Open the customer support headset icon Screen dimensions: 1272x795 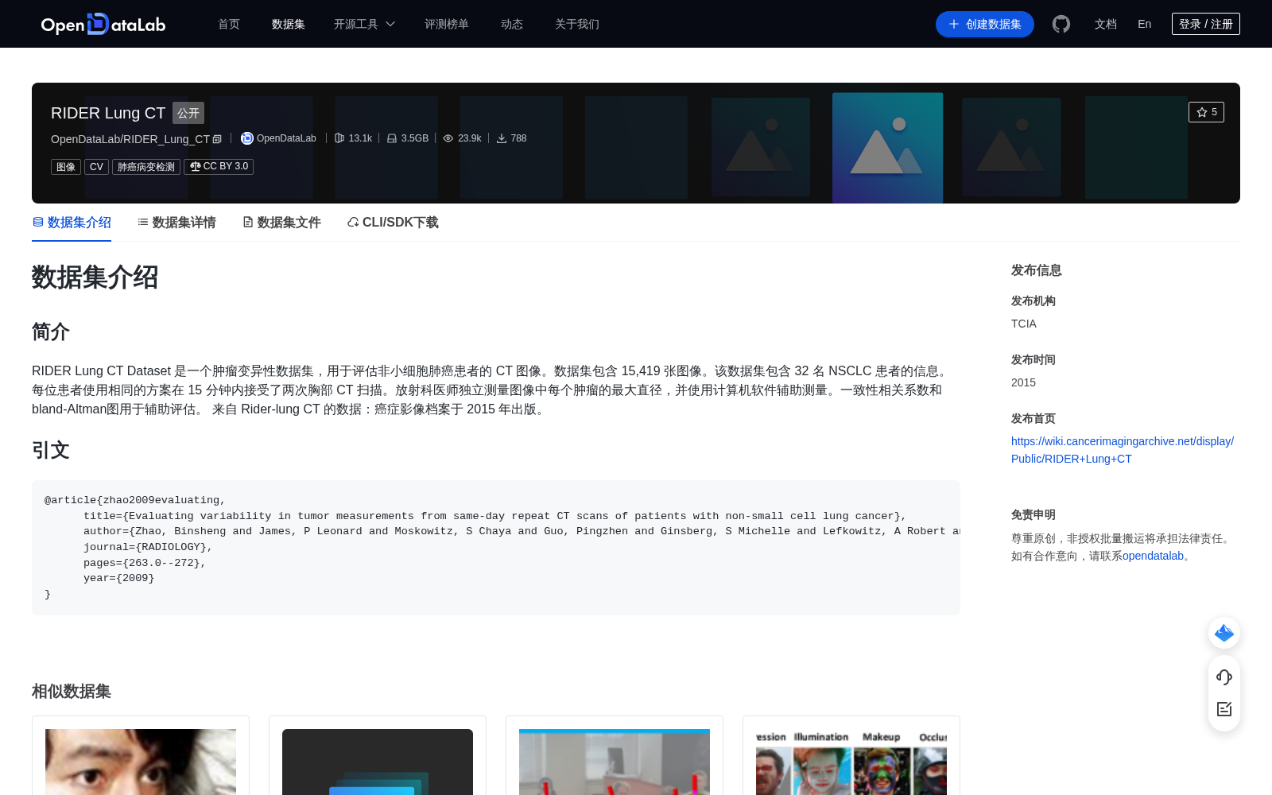pos(1224,677)
